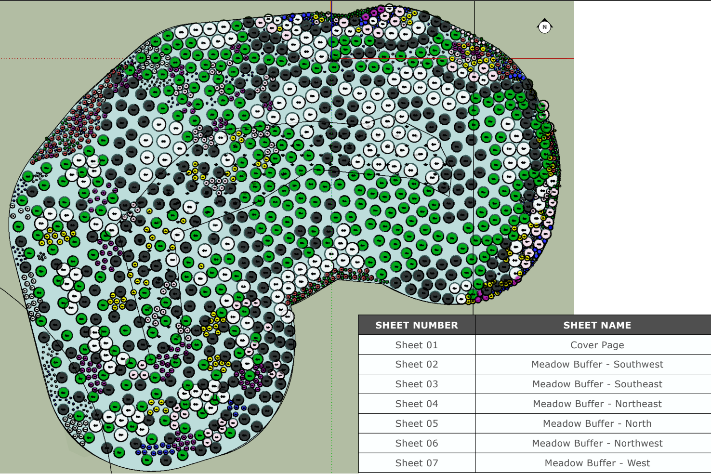The image size is (711, 474).
Task: Select the 'Sheet 06' cell
Action: [417, 443]
